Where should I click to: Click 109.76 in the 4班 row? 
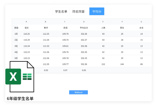[x=65, y=52]
